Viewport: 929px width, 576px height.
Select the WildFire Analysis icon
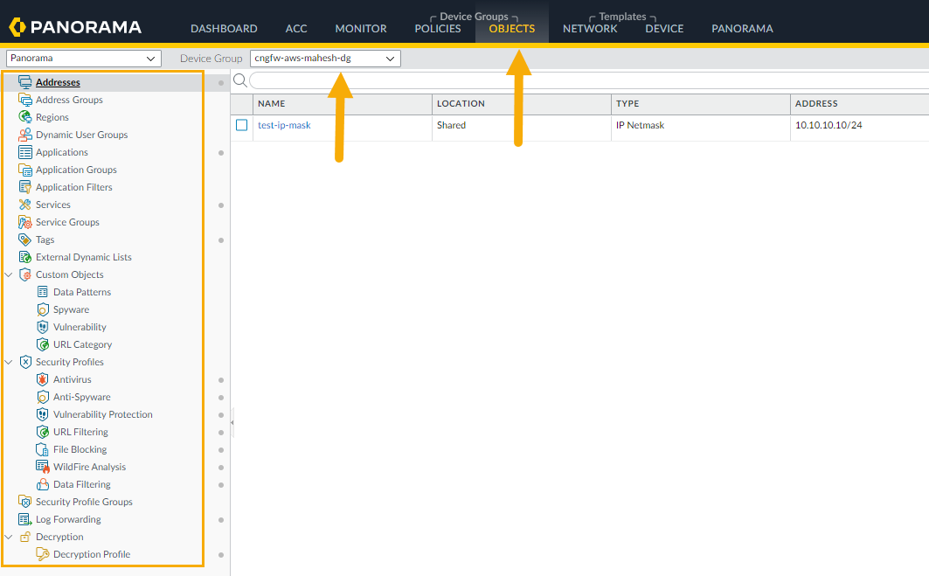[x=43, y=467]
